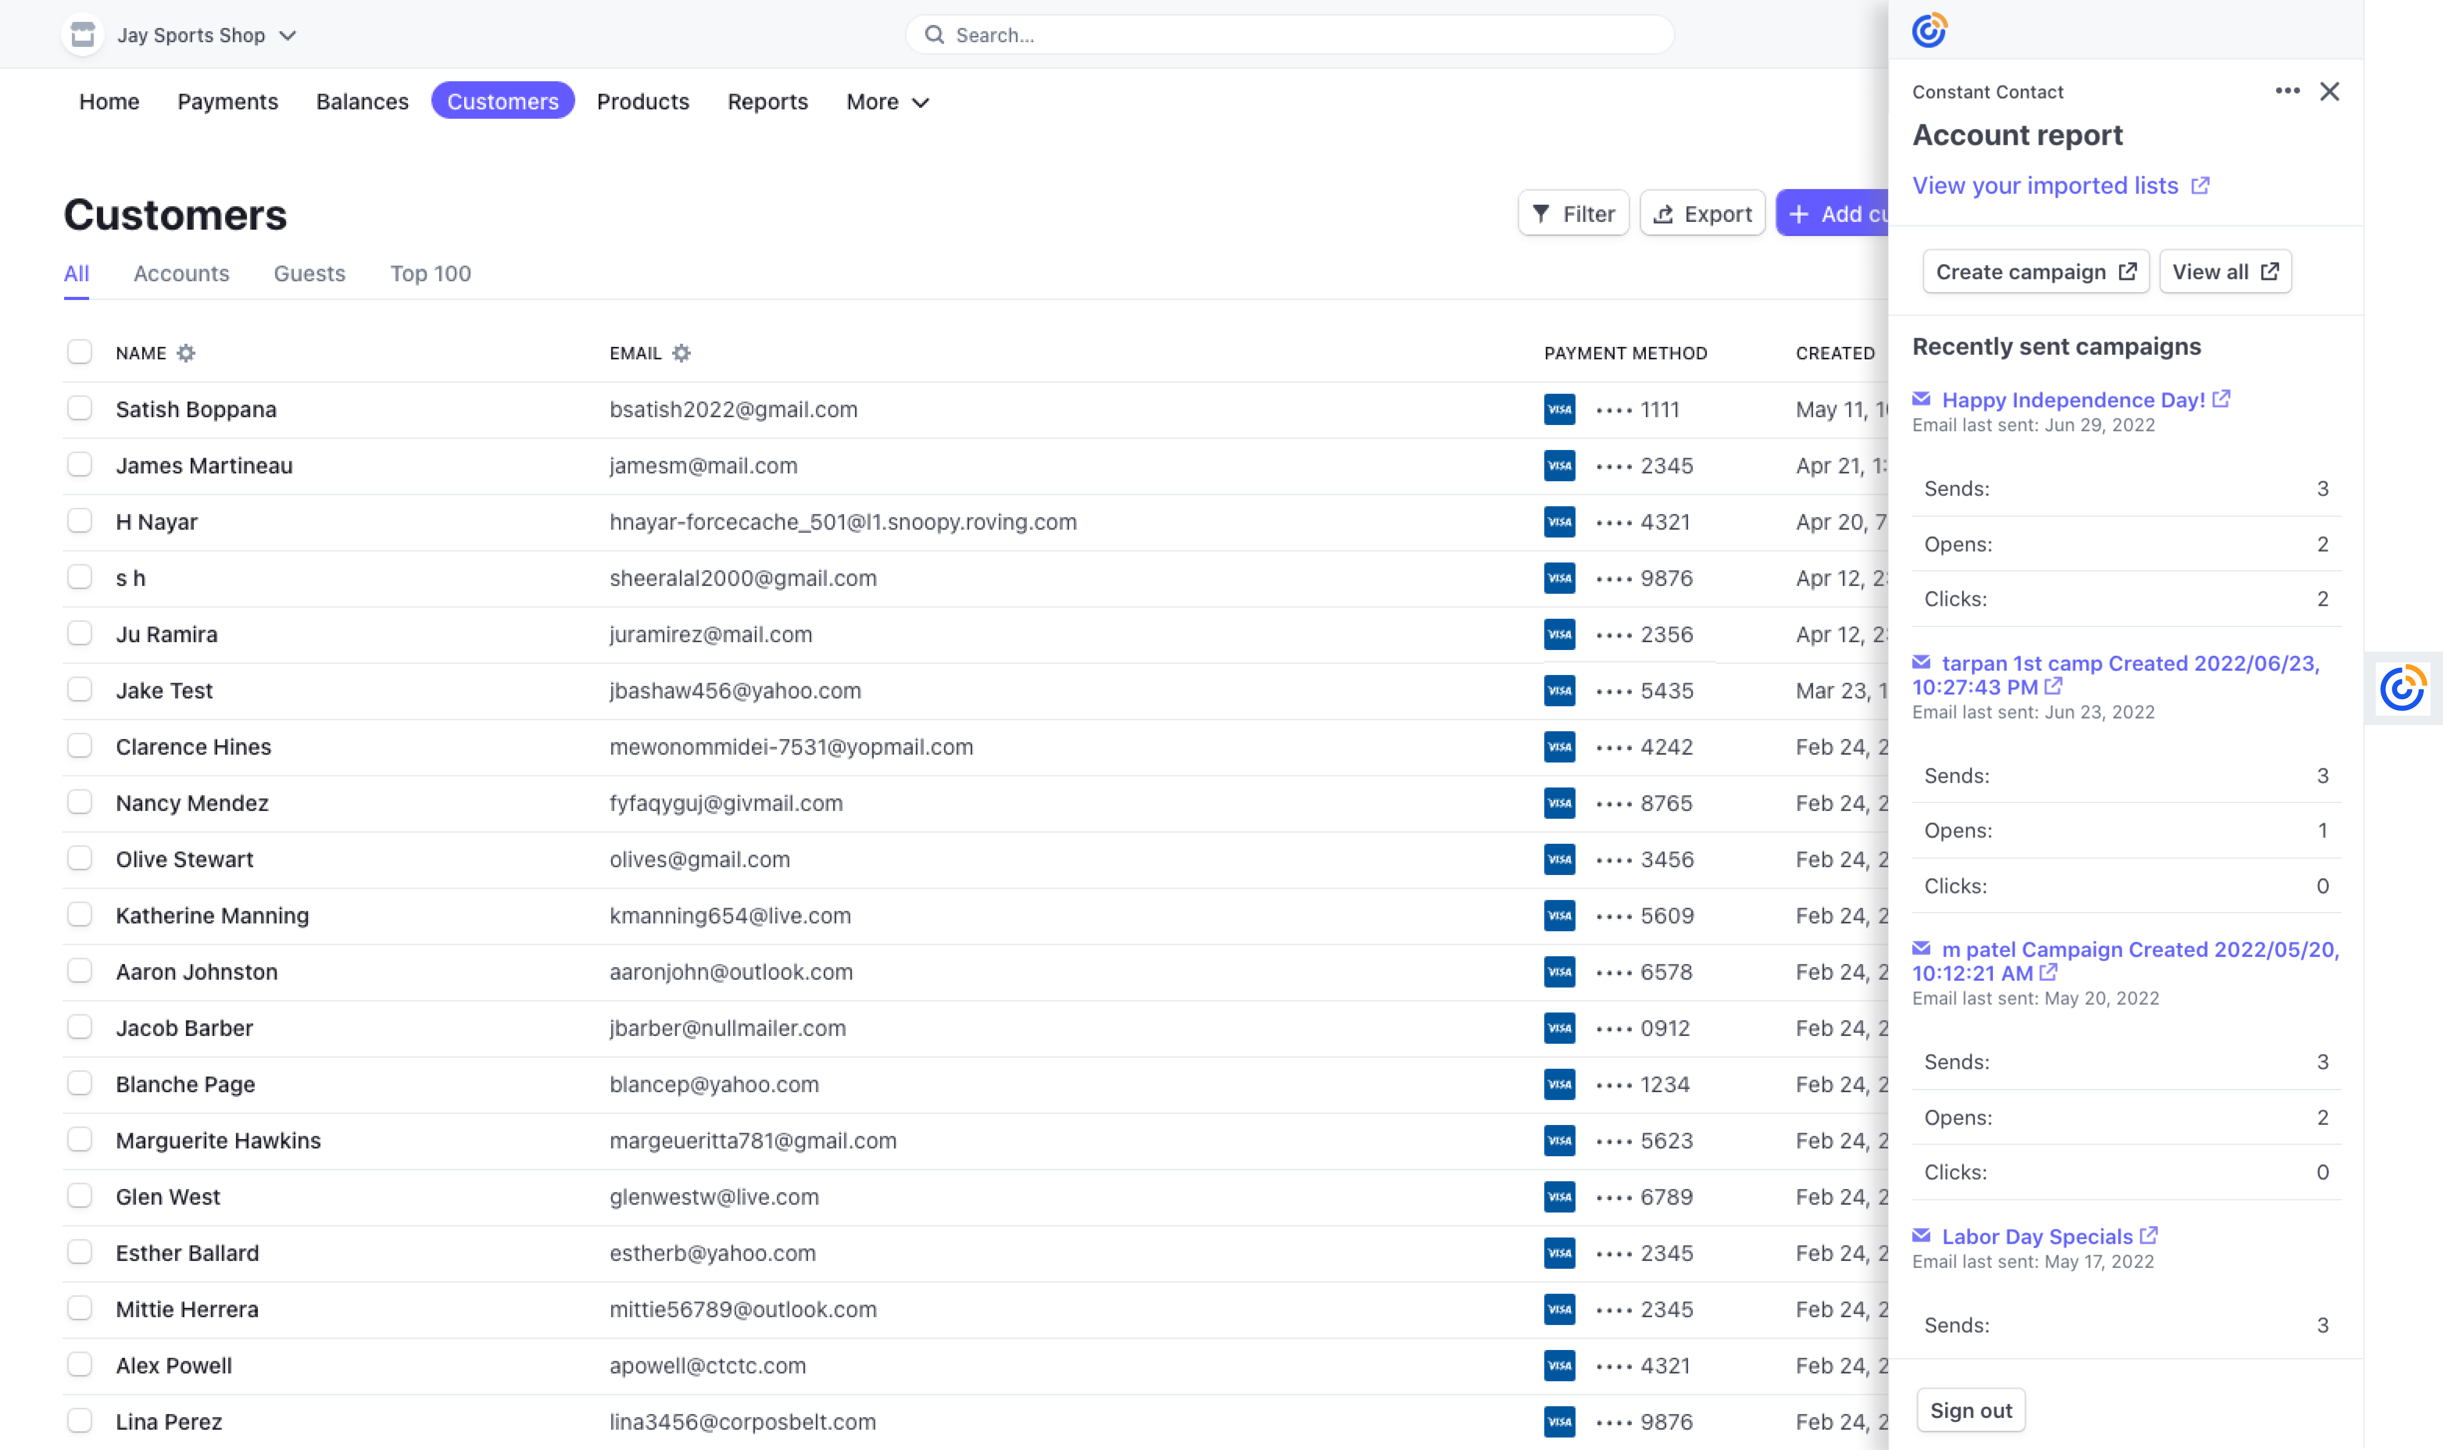This screenshot has height=1450, width=2443.
Task: Click inside the Search field
Action: click(1290, 34)
